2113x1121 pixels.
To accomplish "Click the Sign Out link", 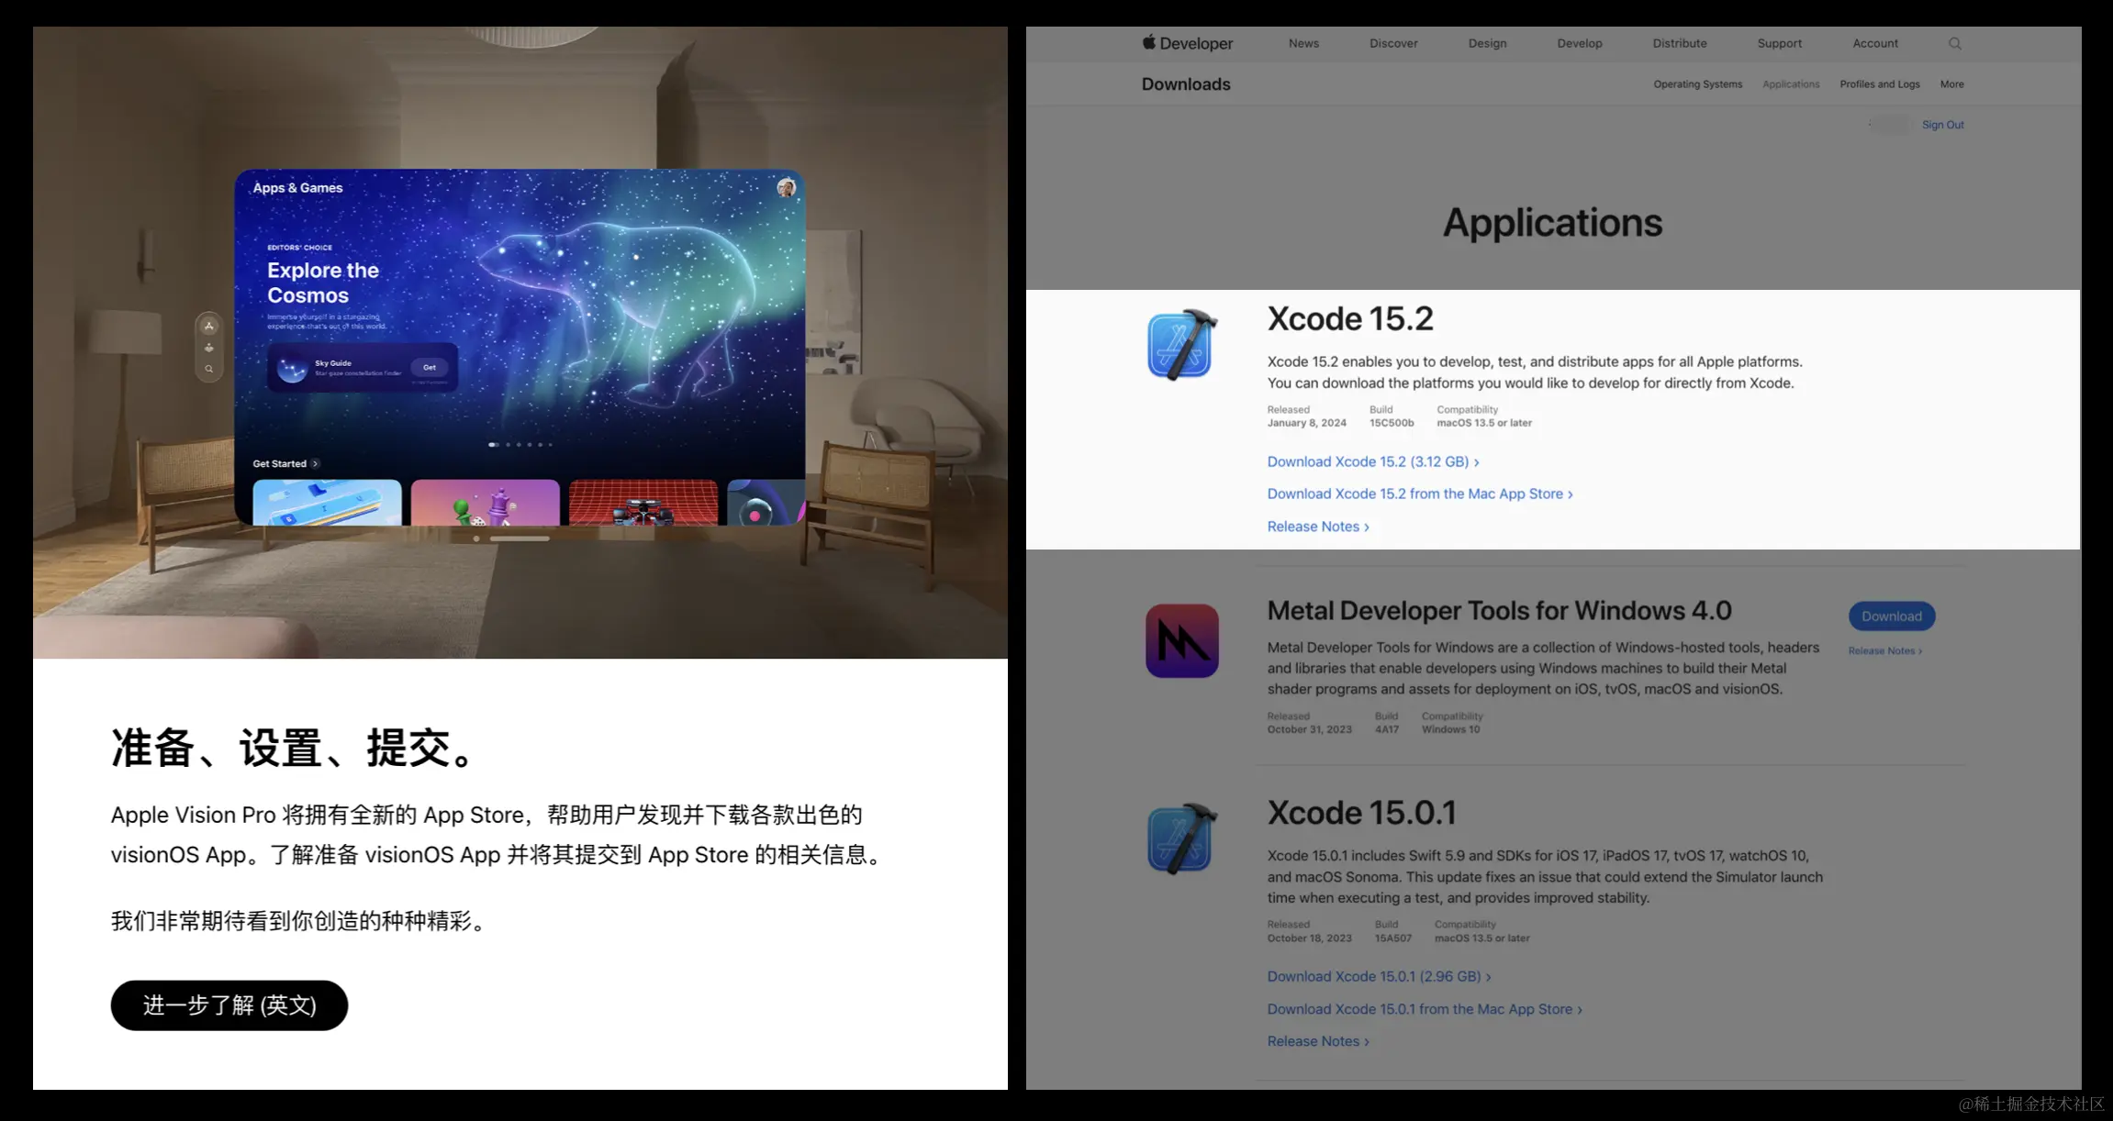I will [x=1943, y=125].
